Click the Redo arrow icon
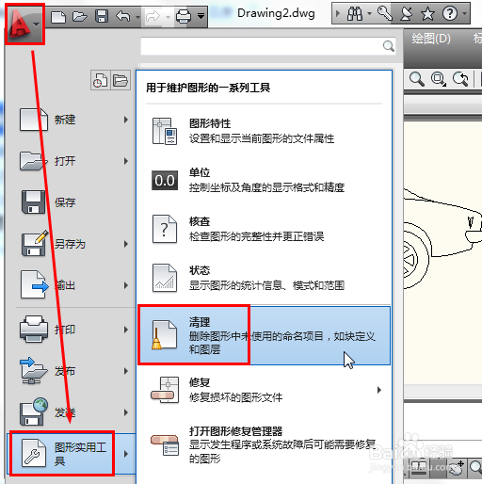This screenshot has width=482, height=484. pos(153,16)
